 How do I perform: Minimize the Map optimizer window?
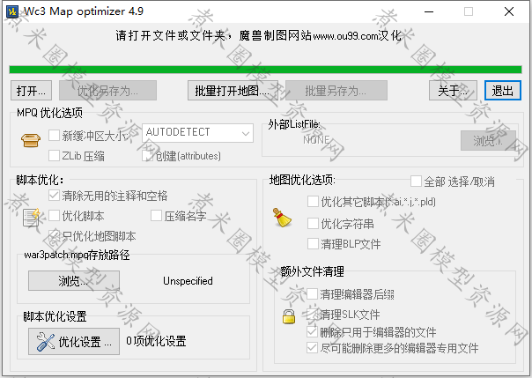click(429, 11)
